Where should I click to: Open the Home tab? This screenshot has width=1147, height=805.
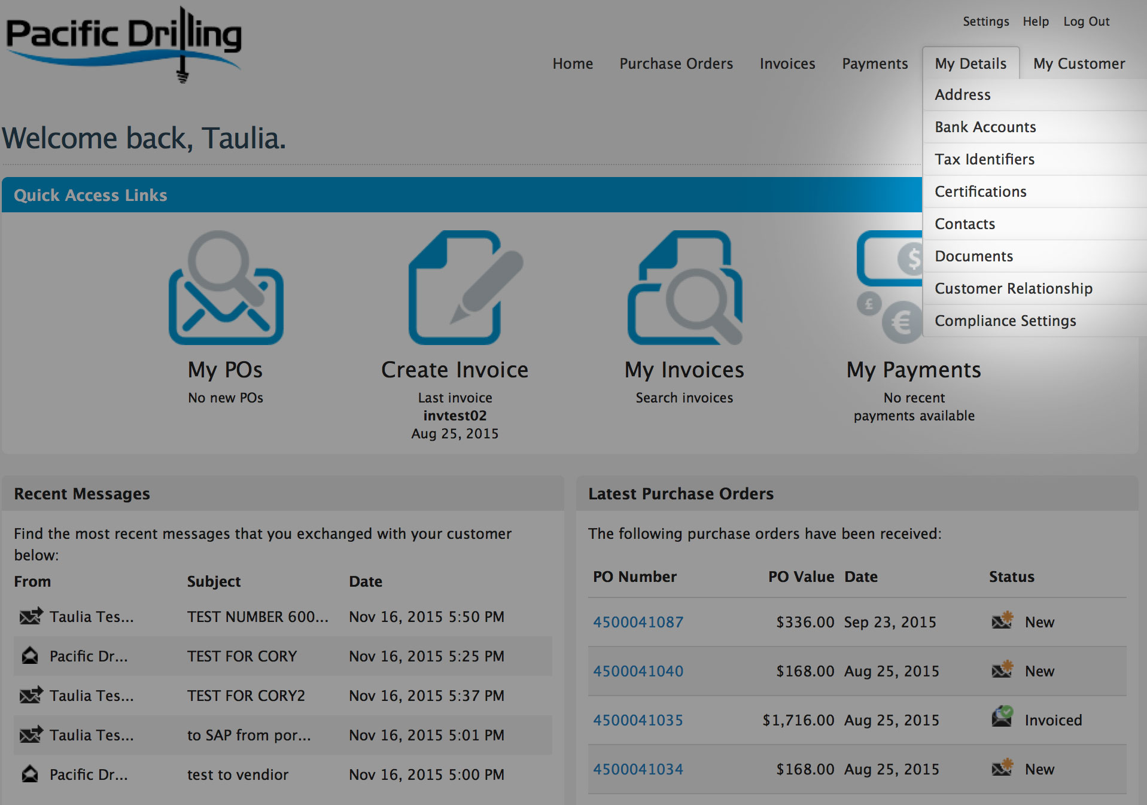[x=573, y=63]
